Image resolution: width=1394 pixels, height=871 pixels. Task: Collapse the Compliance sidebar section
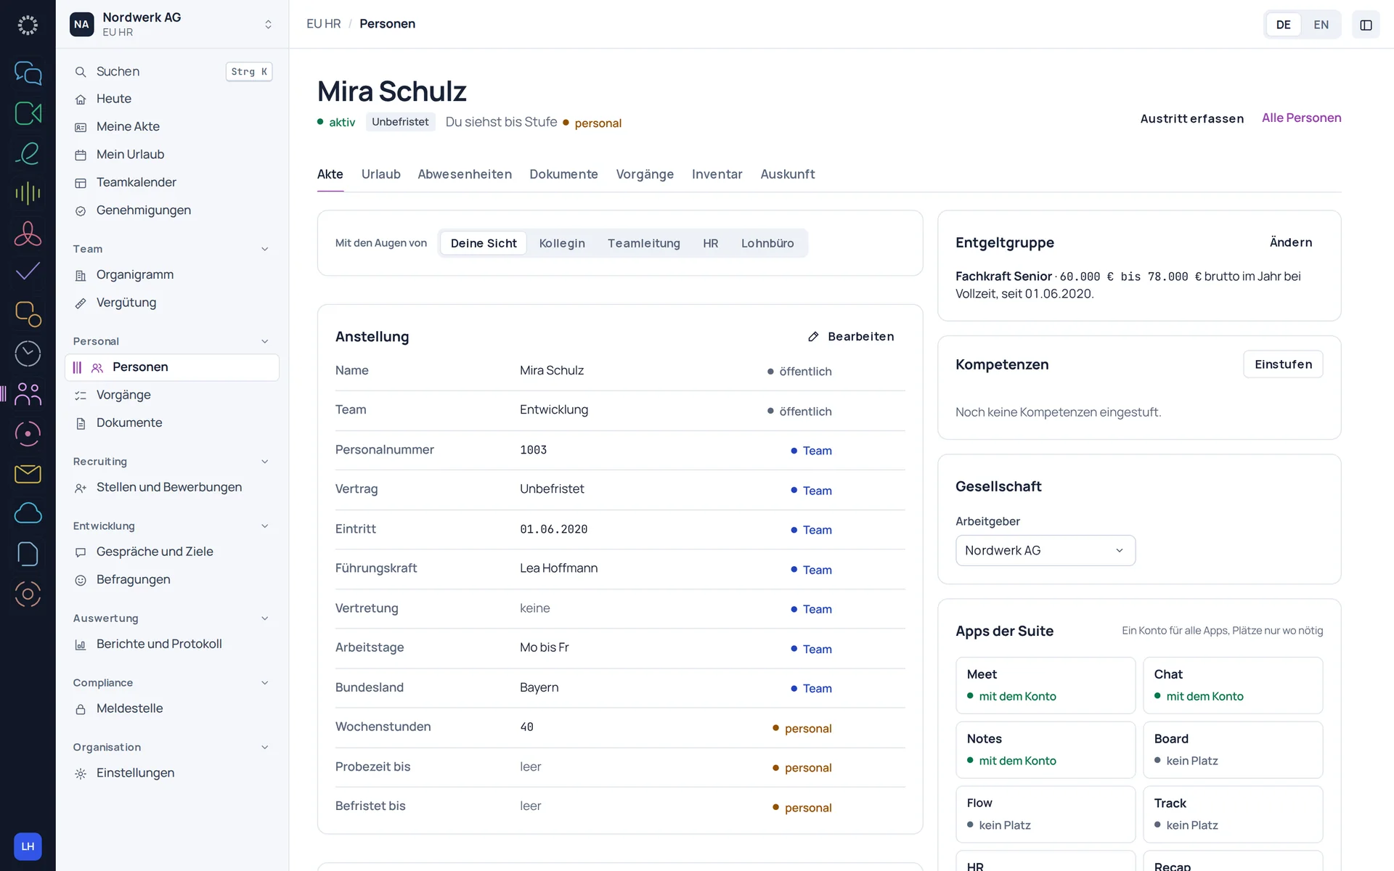[171, 683]
